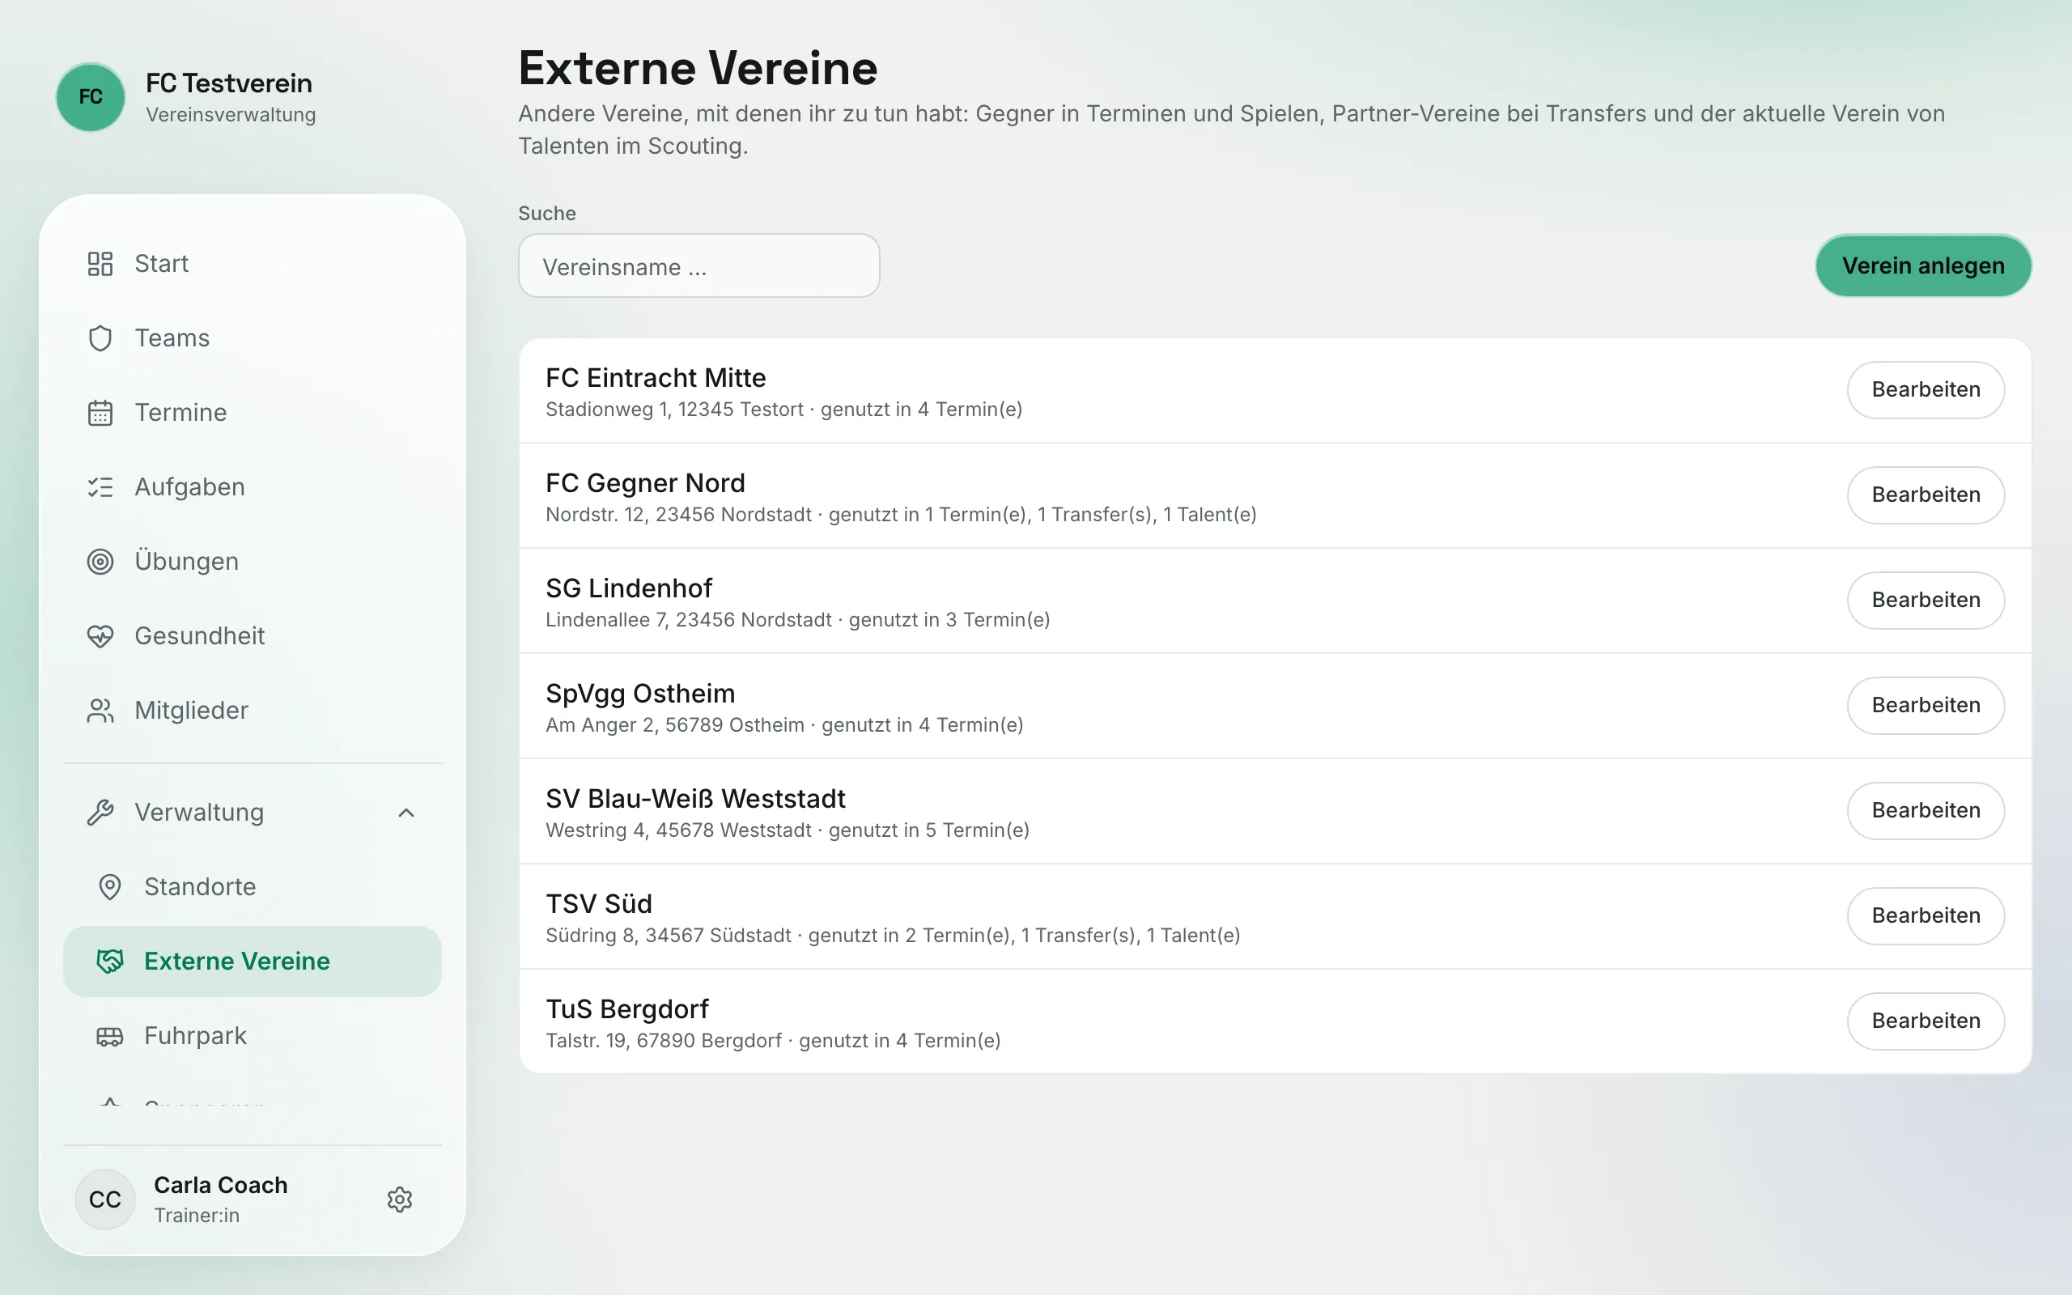2072x1295 pixels.
Task: Edit FC Eintracht Mitte via Bearbeiten
Action: (1926, 389)
